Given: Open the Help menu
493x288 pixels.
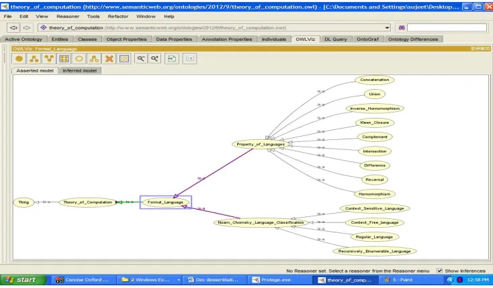Looking at the screenshot, I should [x=169, y=16].
